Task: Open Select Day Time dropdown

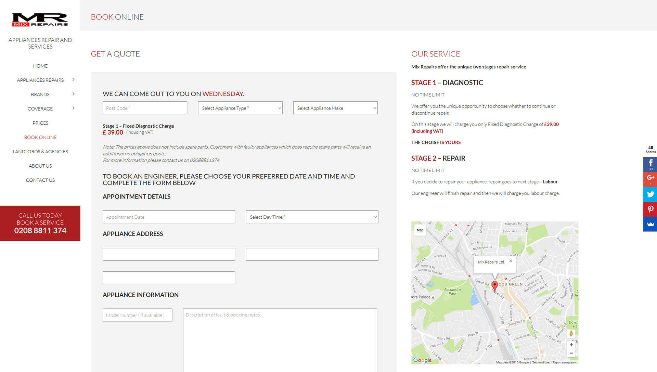Action: pos(312,217)
